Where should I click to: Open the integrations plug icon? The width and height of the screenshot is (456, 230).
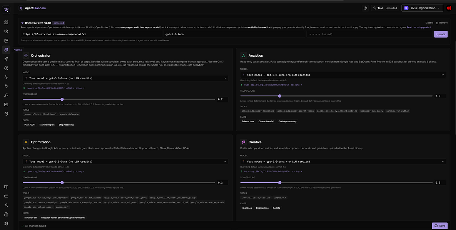coord(6,86)
